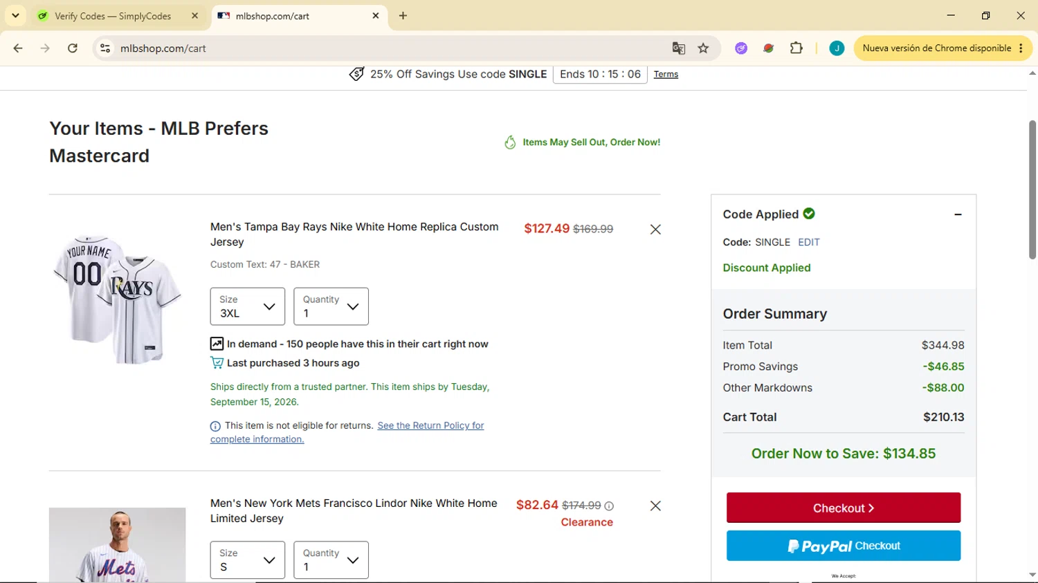Open Quantity dropdown for Rays jersey
The height and width of the screenshot is (583, 1038).
click(x=331, y=306)
